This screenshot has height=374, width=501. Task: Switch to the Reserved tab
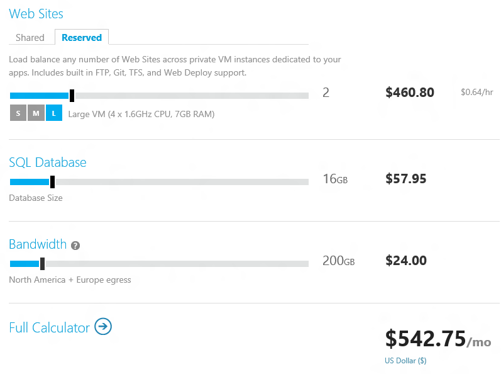[82, 37]
